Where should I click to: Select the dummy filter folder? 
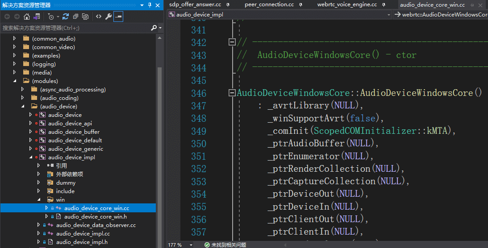66,182
